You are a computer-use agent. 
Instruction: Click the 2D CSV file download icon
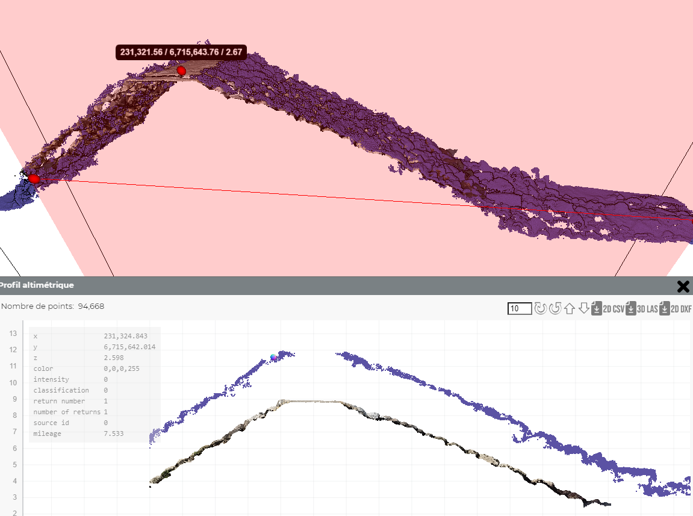click(x=596, y=308)
